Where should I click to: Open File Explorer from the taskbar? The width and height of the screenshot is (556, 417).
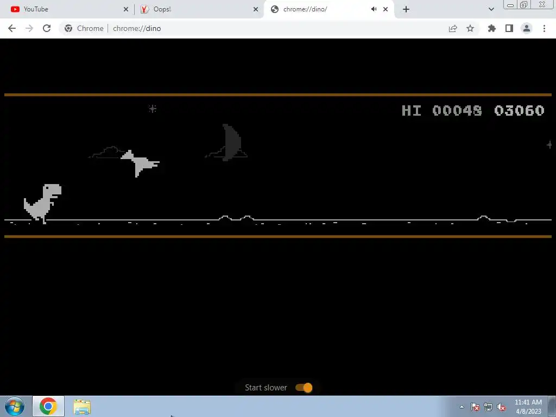pos(82,407)
